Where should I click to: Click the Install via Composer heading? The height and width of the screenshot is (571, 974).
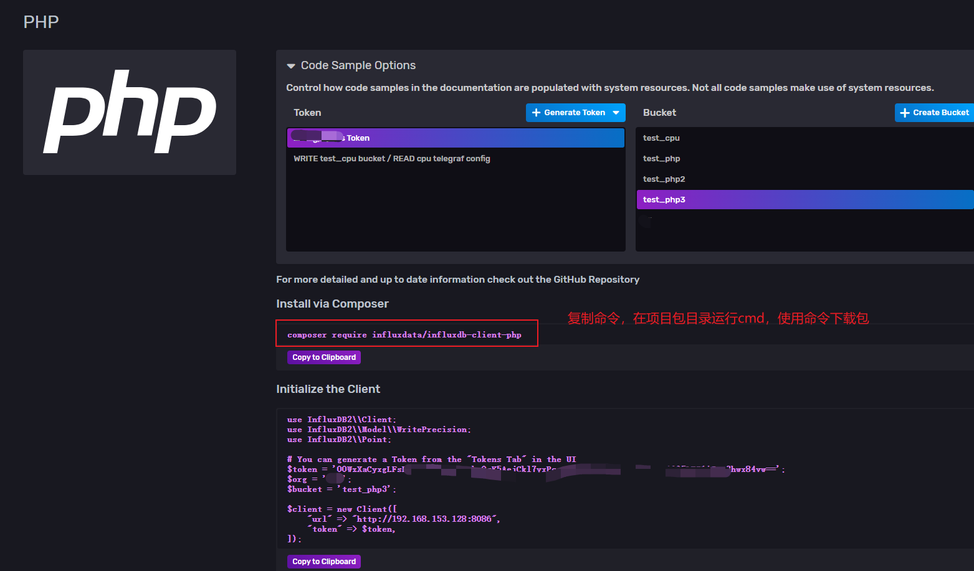point(332,303)
